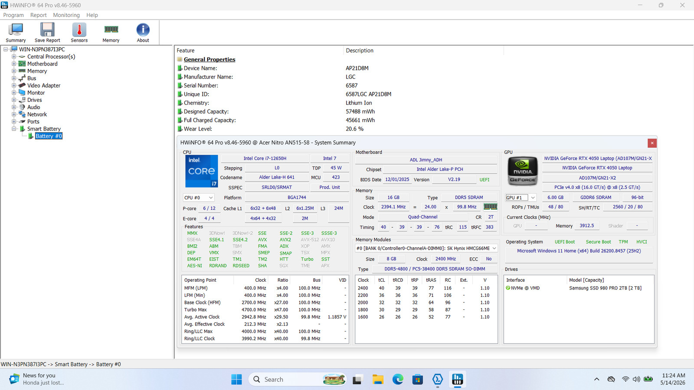The image size is (694, 390).
Task: Expand the Motherboard tree node
Action: (14, 64)
